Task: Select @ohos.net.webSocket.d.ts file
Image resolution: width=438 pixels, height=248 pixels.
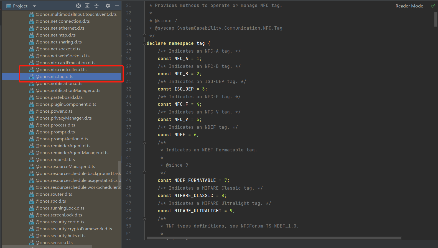Action: [62, 56]
